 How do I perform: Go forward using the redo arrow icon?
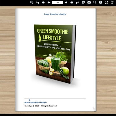[77, 2]
